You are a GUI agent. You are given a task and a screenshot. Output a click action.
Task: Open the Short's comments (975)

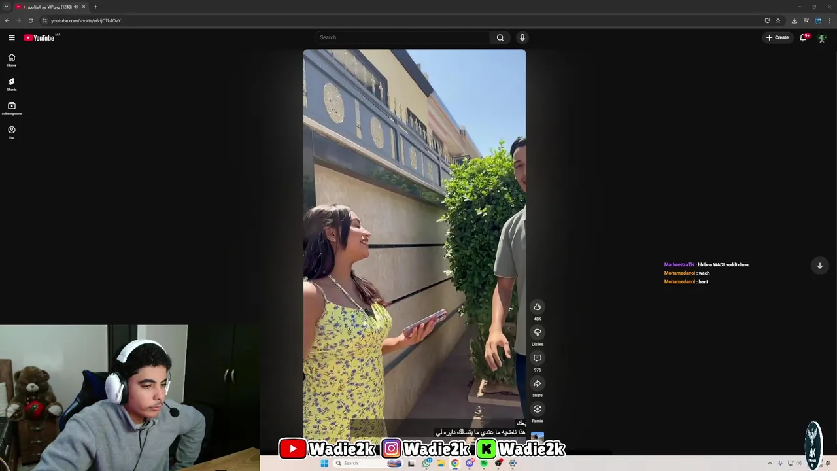(538, 358)
